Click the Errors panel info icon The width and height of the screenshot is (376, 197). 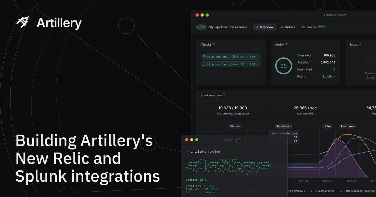(x=360, y=44)
